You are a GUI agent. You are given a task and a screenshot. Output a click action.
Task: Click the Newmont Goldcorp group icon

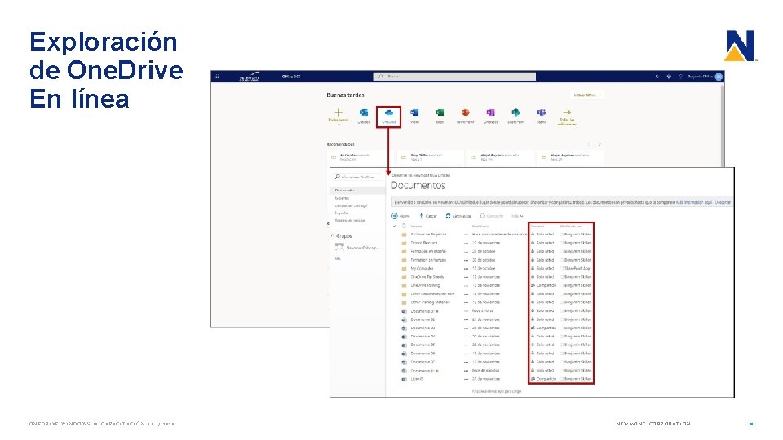(339, 247)
